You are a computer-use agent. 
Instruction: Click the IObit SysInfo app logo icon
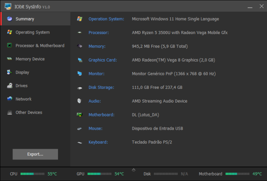pos(8,6)
